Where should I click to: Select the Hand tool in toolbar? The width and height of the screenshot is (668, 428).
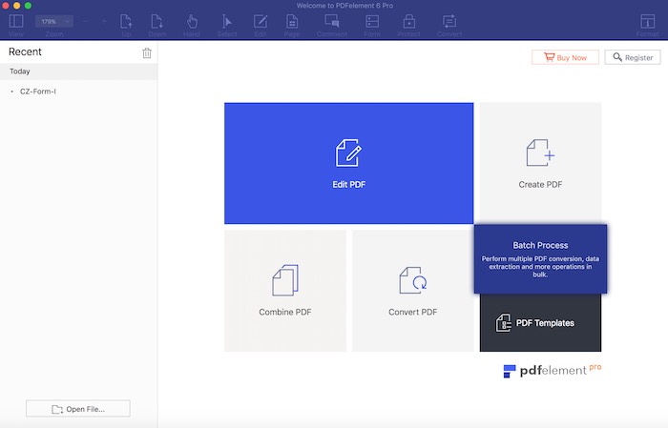tap(191, 23)
